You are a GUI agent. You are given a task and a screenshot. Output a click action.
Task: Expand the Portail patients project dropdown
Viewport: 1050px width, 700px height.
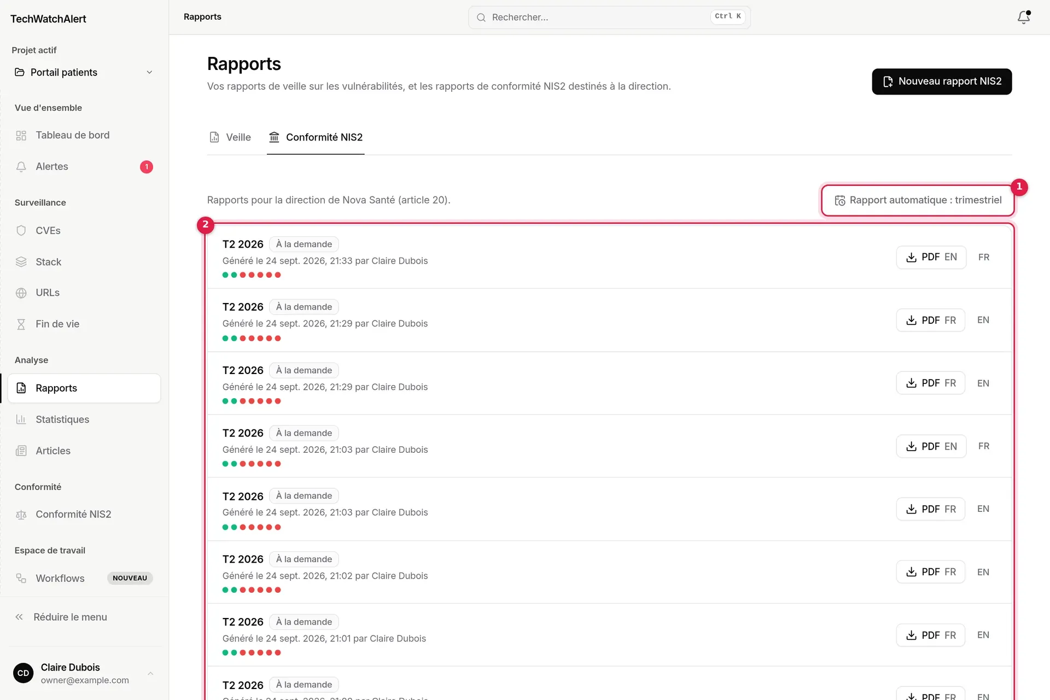[x=84, y=72]
